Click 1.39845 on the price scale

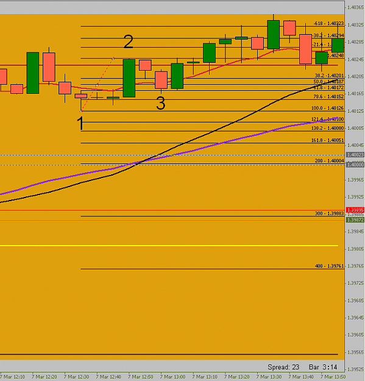355,231
